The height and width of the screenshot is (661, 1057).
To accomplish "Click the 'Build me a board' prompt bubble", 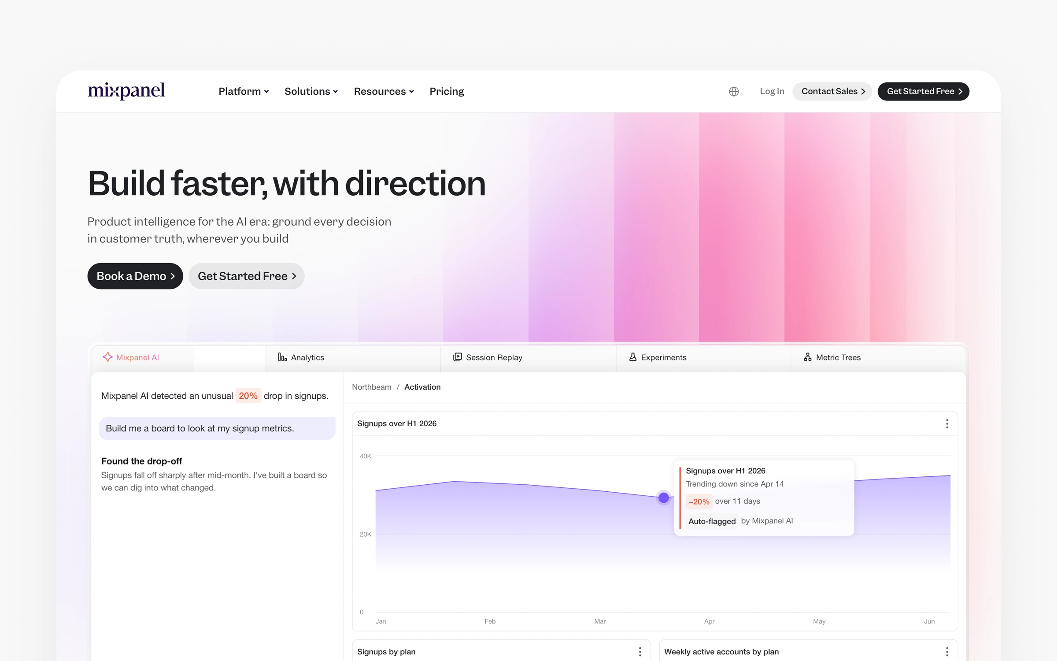I will tap(217, 428).
